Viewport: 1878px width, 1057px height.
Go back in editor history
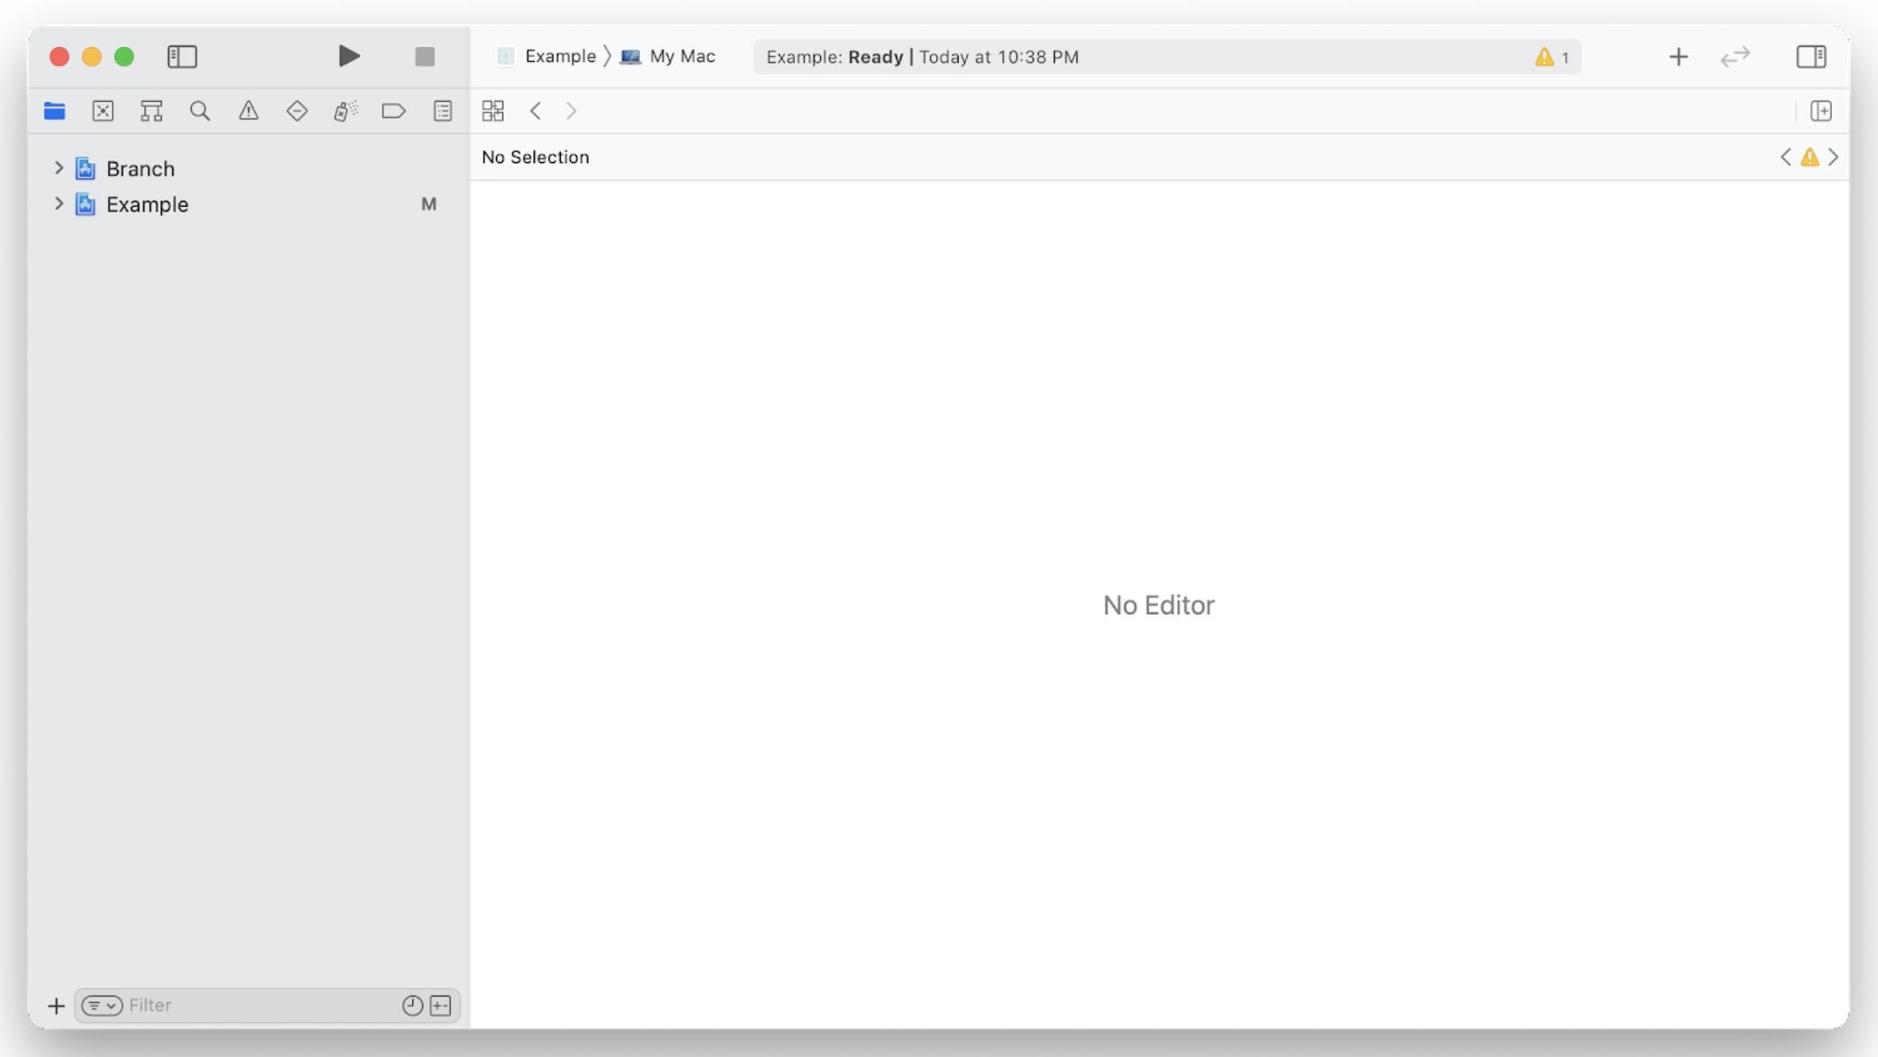[x=536, y=111]
